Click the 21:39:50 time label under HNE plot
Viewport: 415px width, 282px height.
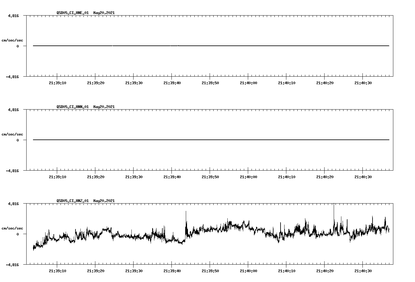point(210,83)
